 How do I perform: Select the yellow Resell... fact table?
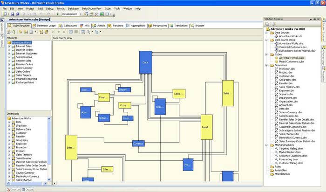point(206,127)
